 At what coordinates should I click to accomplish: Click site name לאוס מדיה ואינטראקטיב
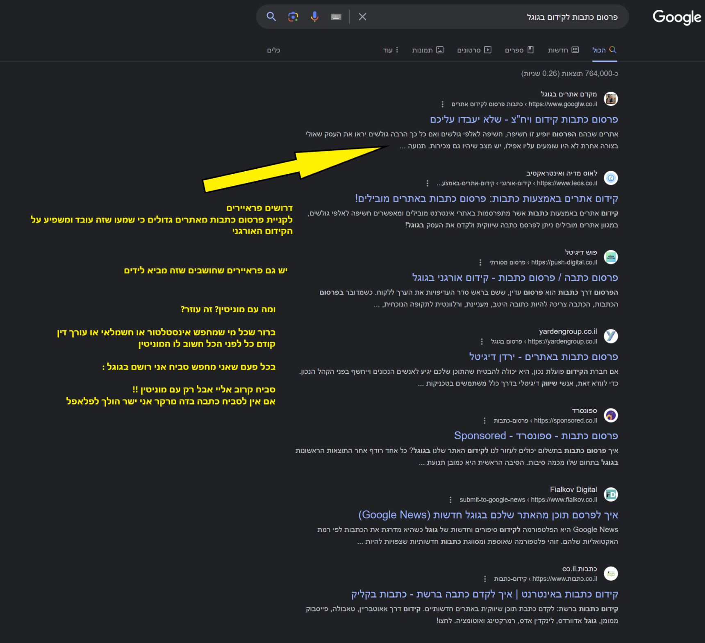[562, 173]
